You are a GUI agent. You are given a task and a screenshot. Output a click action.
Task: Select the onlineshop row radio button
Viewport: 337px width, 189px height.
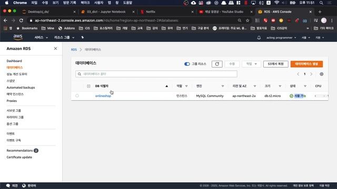(77, 96)
